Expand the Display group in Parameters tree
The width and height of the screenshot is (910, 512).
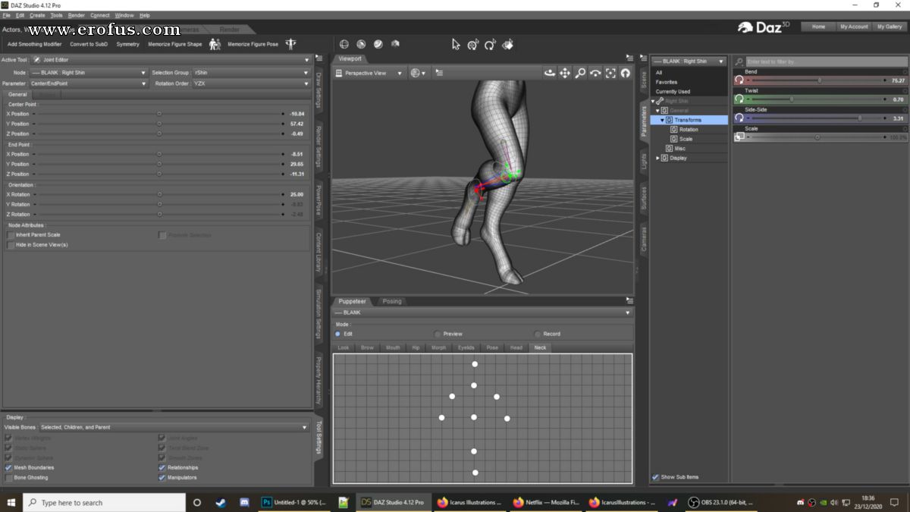(x=657, y=158)
